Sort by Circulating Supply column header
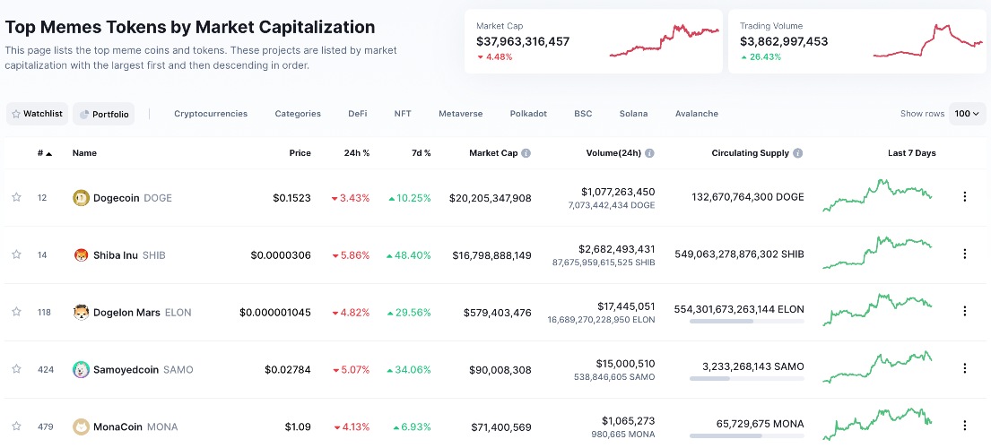 coord(751,153)
